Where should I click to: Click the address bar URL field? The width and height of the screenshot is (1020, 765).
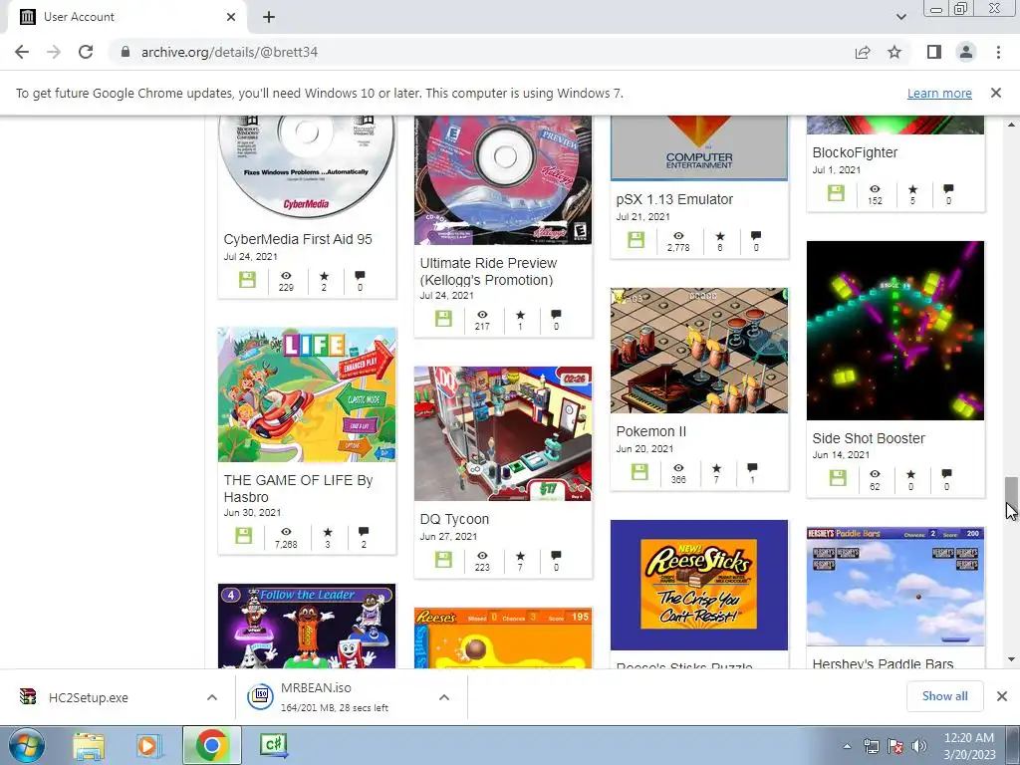click(x=481, y=52)
